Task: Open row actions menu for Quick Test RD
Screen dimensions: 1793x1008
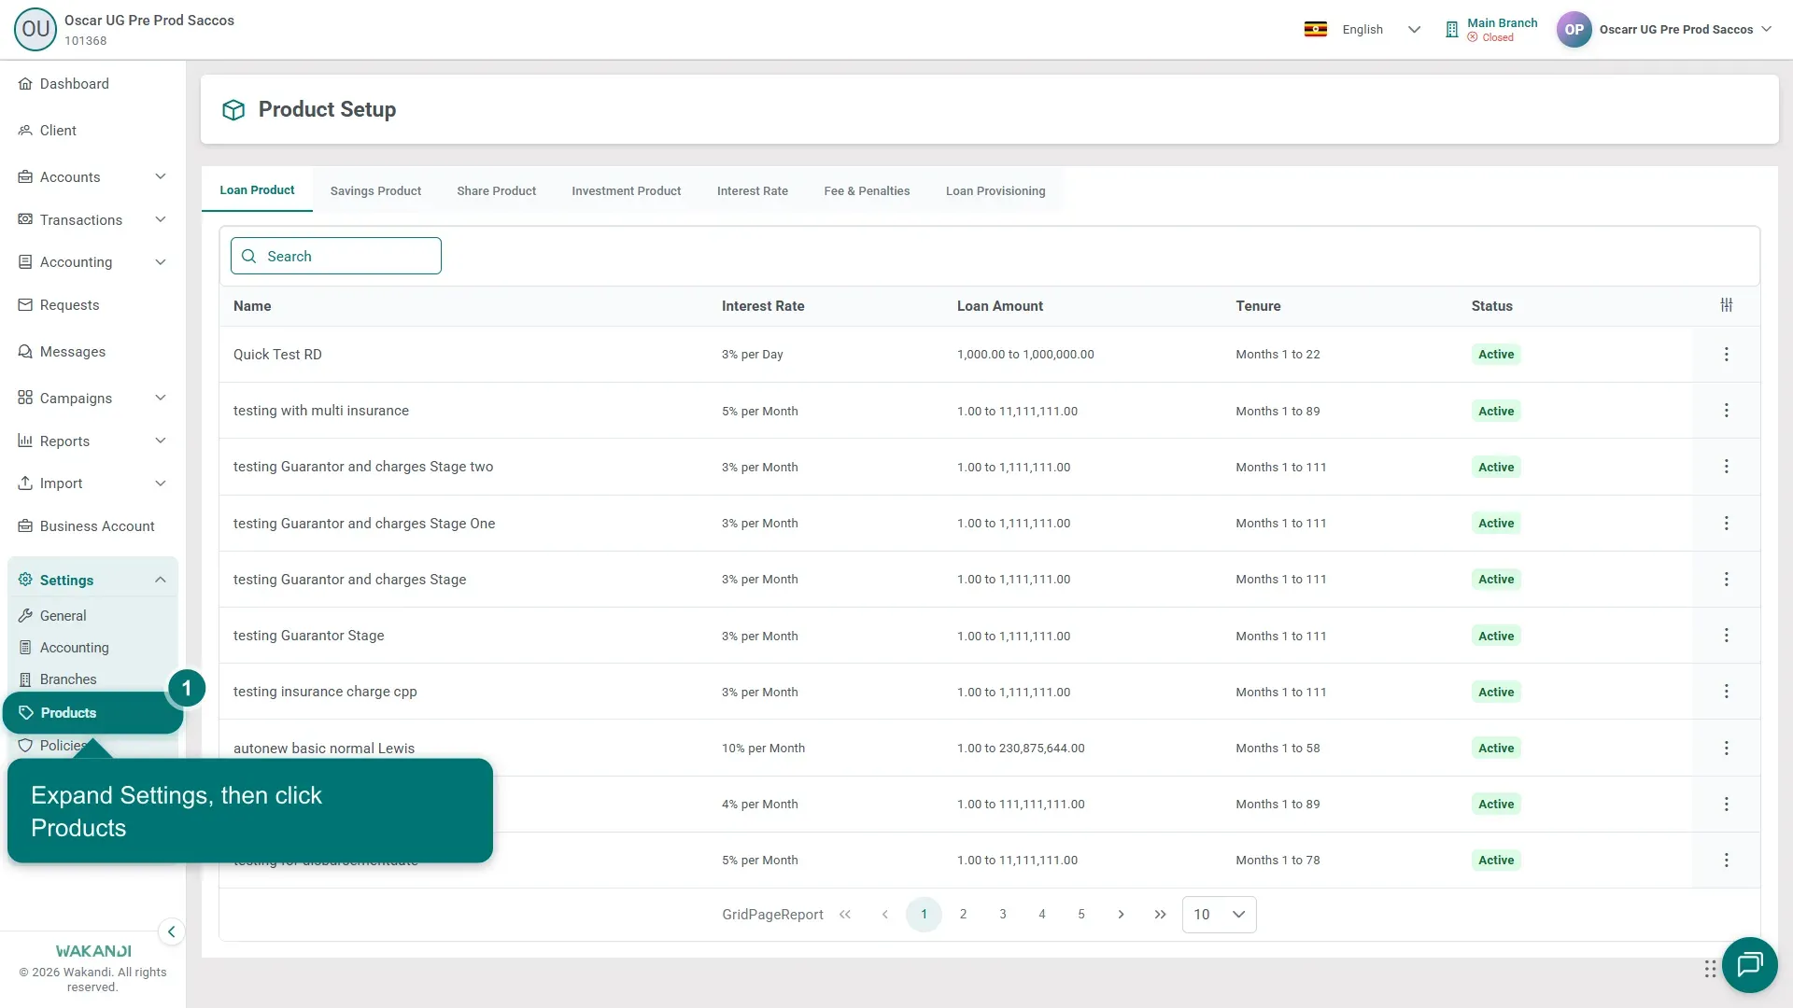Action: (x=1727, y=355)
